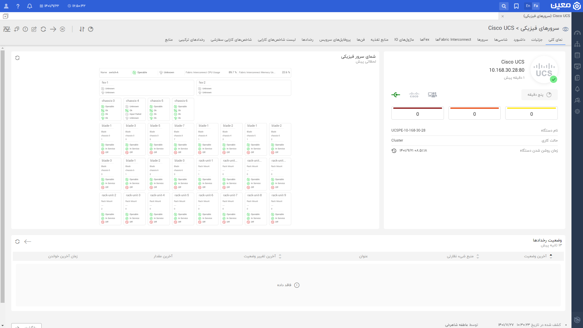Select the منابع tab
This screenshot has height=328, width=583.
[169, 39]
